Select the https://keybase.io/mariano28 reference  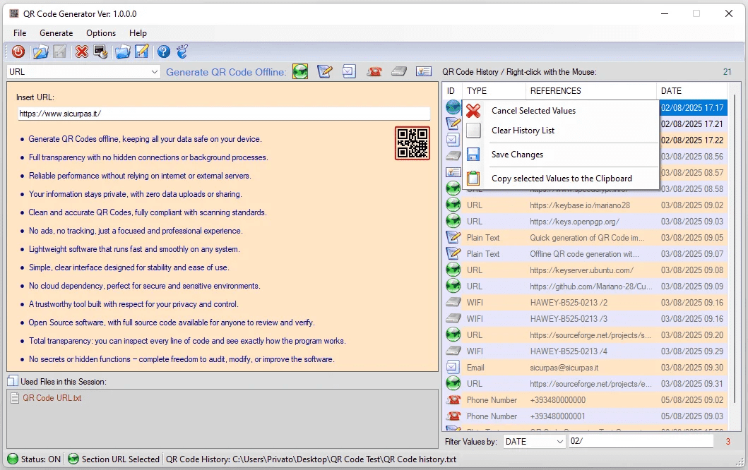click(580, 205)
